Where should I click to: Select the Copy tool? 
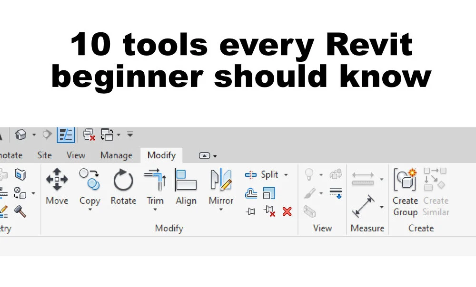(89, 187)
